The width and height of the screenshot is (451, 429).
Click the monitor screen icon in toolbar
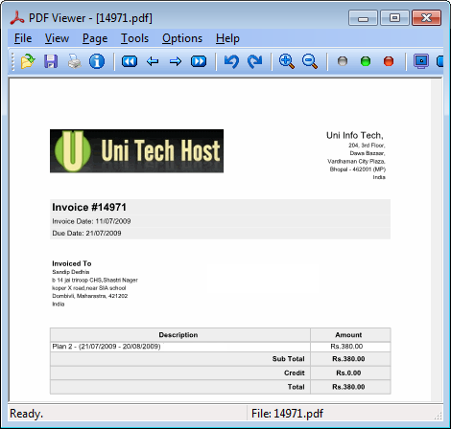[421, 61]
